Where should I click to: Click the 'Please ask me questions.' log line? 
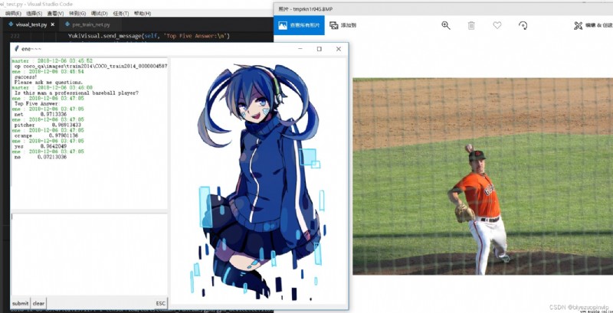point(48,83)
